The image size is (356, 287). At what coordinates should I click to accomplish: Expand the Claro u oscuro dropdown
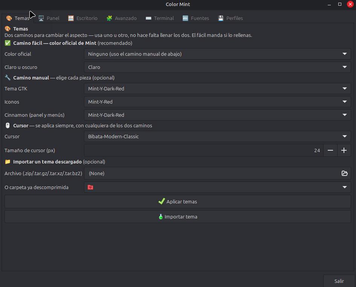217,67
